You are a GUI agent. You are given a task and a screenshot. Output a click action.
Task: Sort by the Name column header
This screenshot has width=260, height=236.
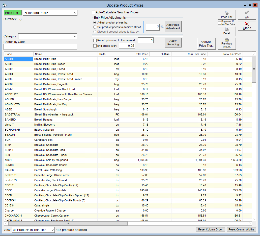66,54
